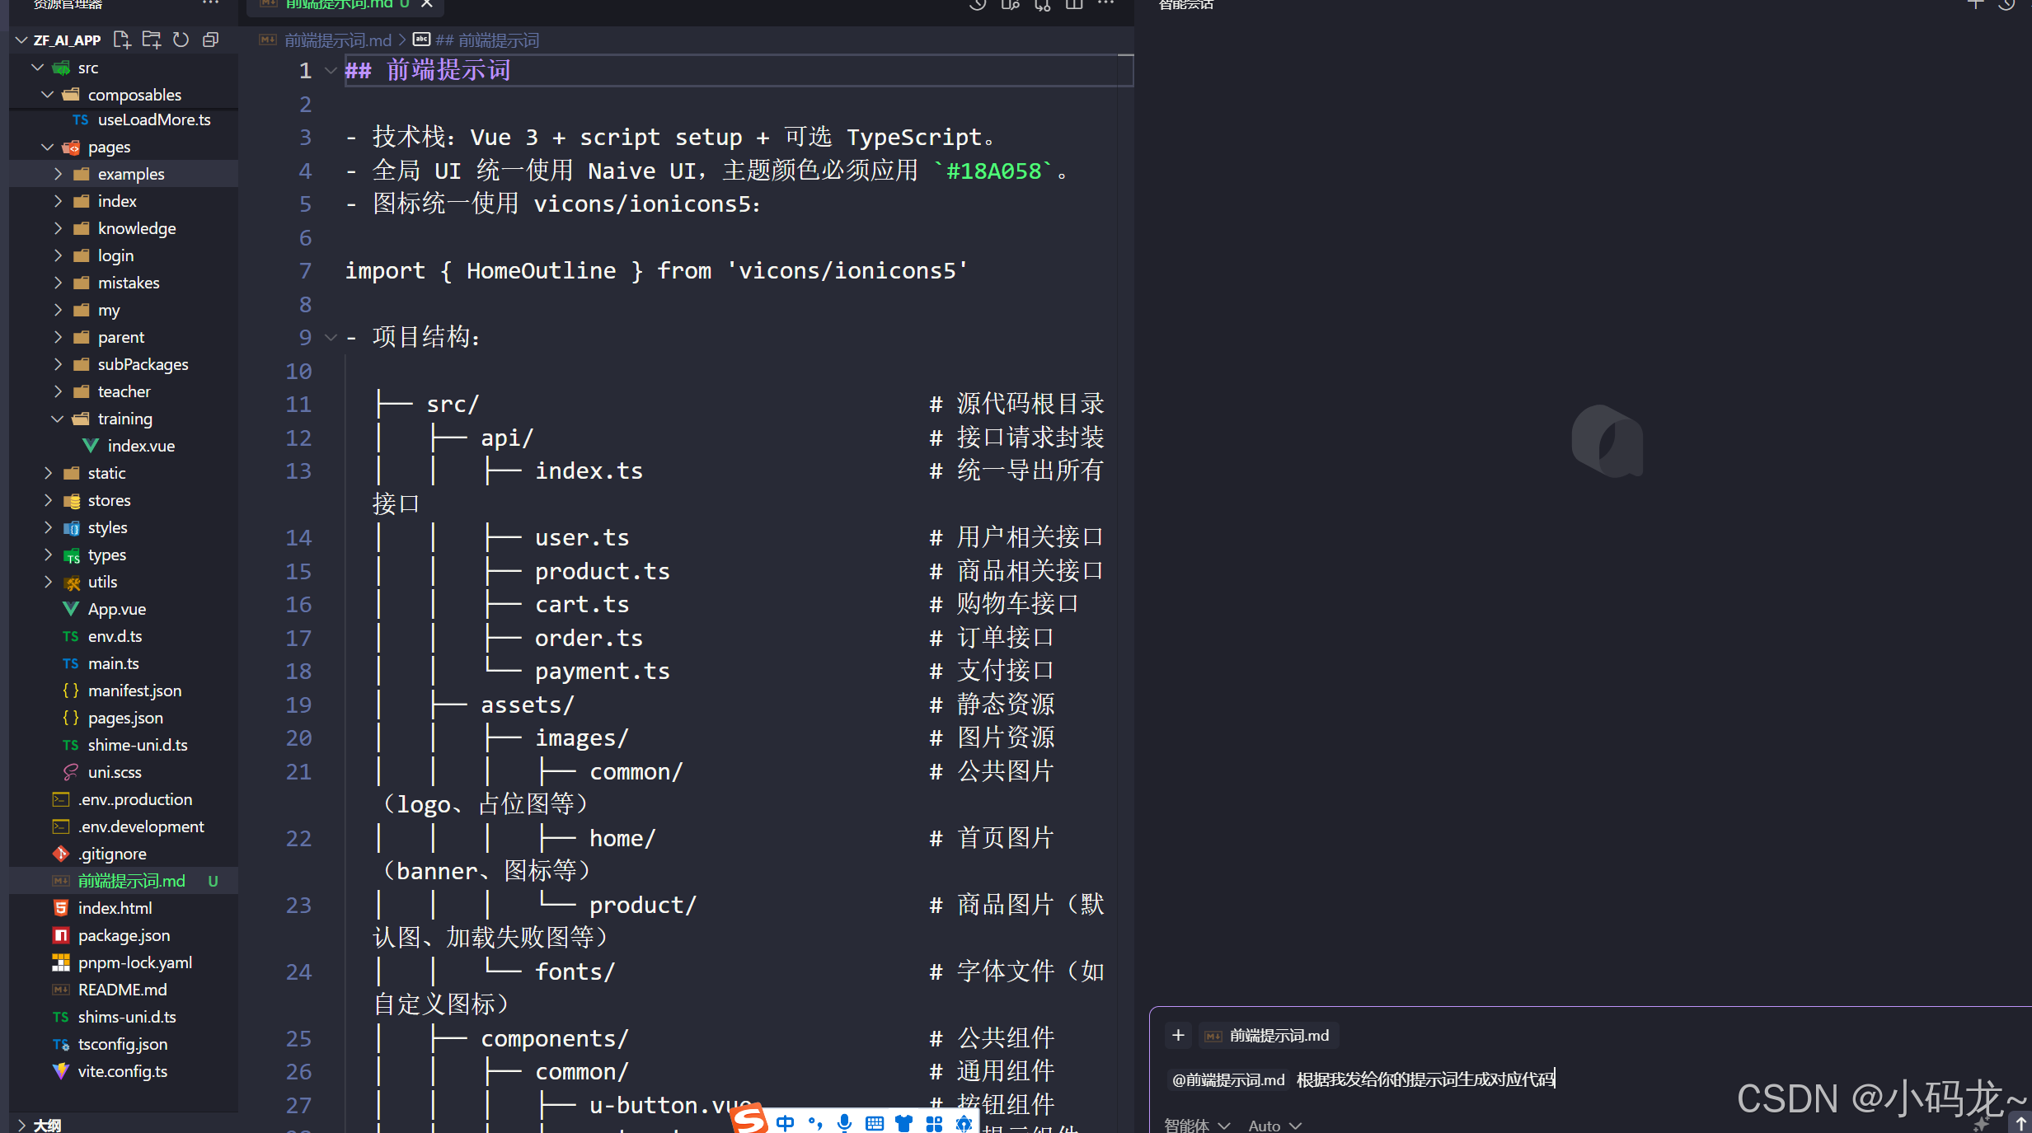
Task: Open the Auto model dropdown
Action: click(x=1274, y=1126)
